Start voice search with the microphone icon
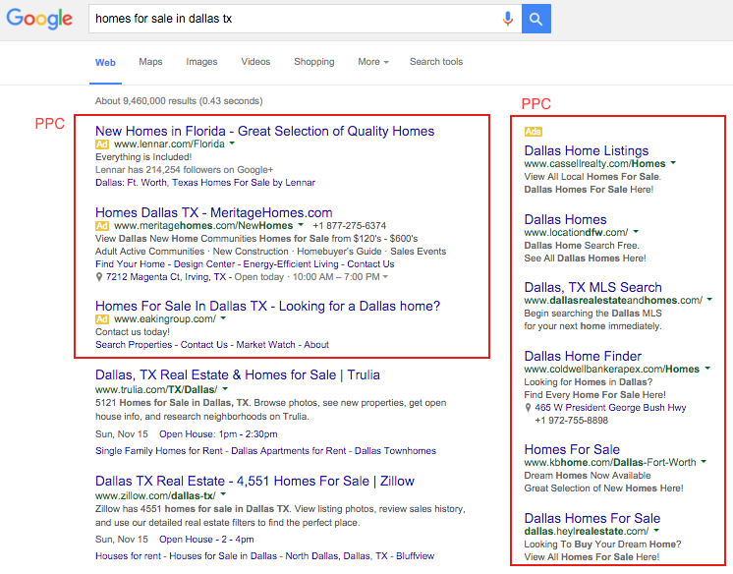Viewport: 733px width, 574px height. (x=508, y=19)
